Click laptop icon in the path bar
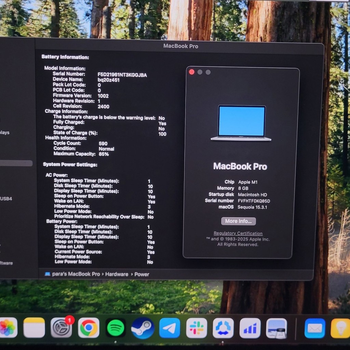Image resolution: width=350 pixels, height=350 pixels. pyautogui.click(x=47, y=274)
